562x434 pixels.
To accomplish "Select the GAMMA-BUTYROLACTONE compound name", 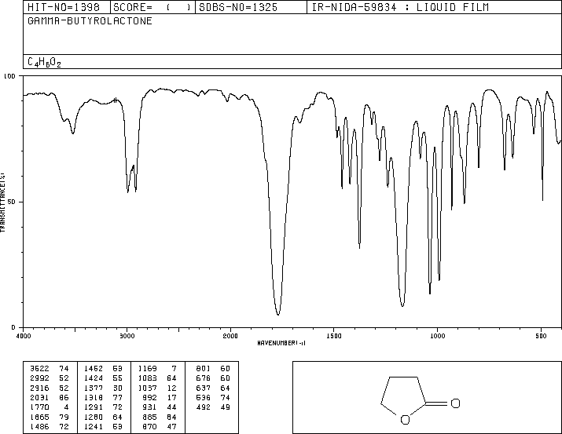I will tap(90, 20).
